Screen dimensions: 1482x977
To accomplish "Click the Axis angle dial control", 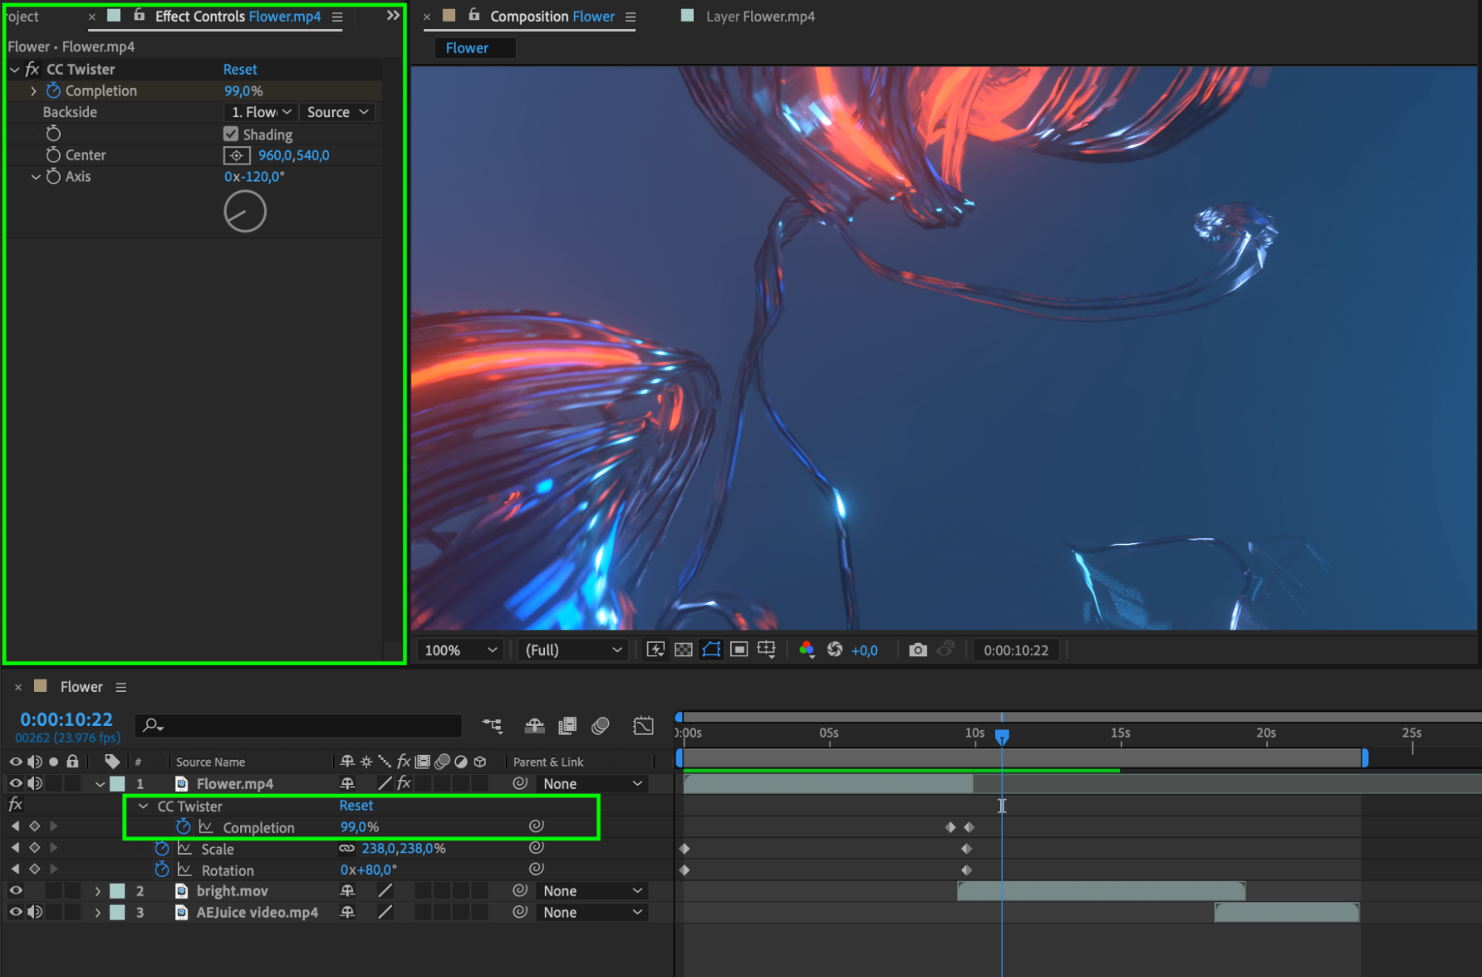I will (245, 212).
